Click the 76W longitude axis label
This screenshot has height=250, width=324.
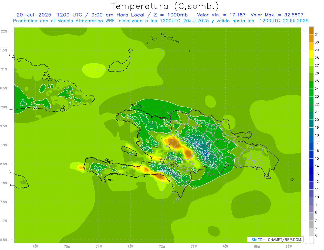(35, 246)
